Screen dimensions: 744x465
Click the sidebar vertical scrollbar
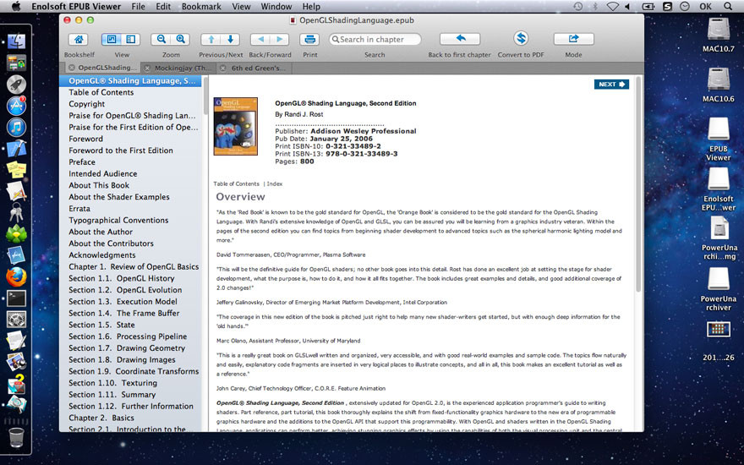tap(205, 96)
